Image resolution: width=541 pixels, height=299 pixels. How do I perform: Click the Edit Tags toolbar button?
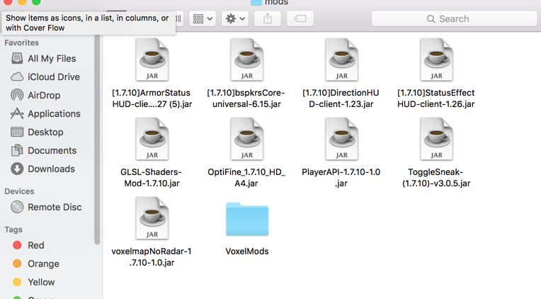300,18
